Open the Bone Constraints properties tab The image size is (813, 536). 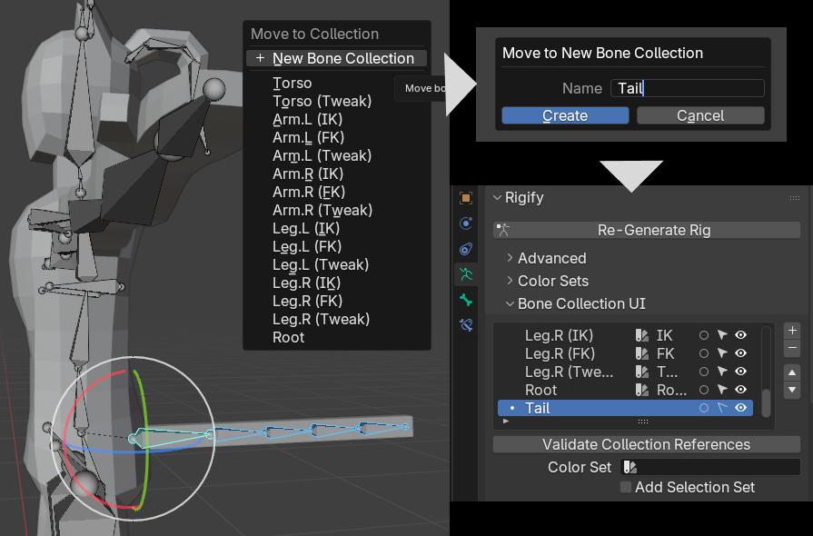coord(466,324)
